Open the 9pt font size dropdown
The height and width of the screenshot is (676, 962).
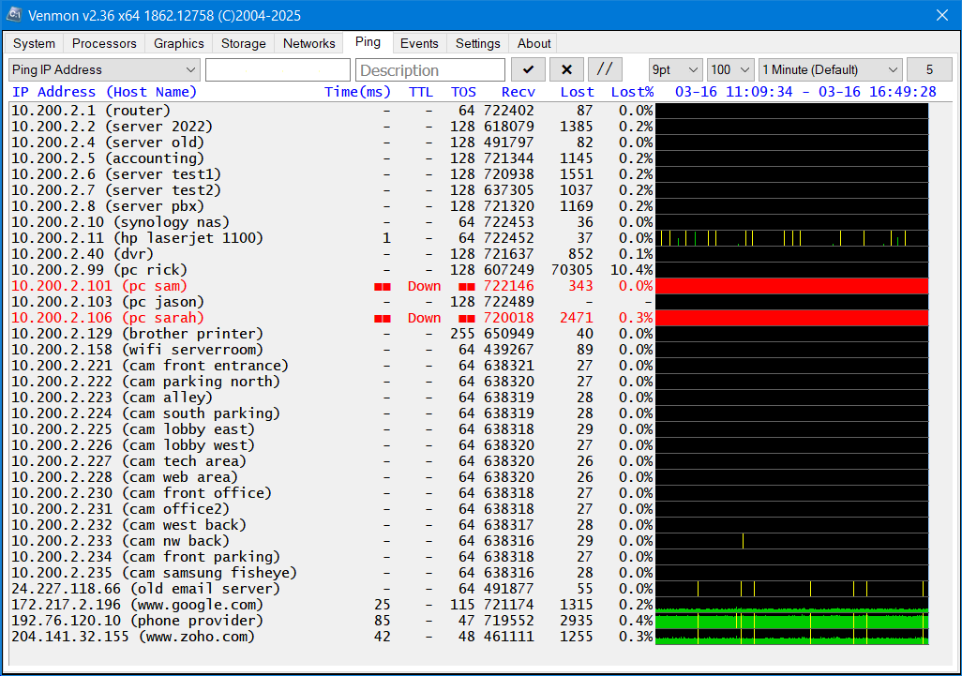coord(675,70)
